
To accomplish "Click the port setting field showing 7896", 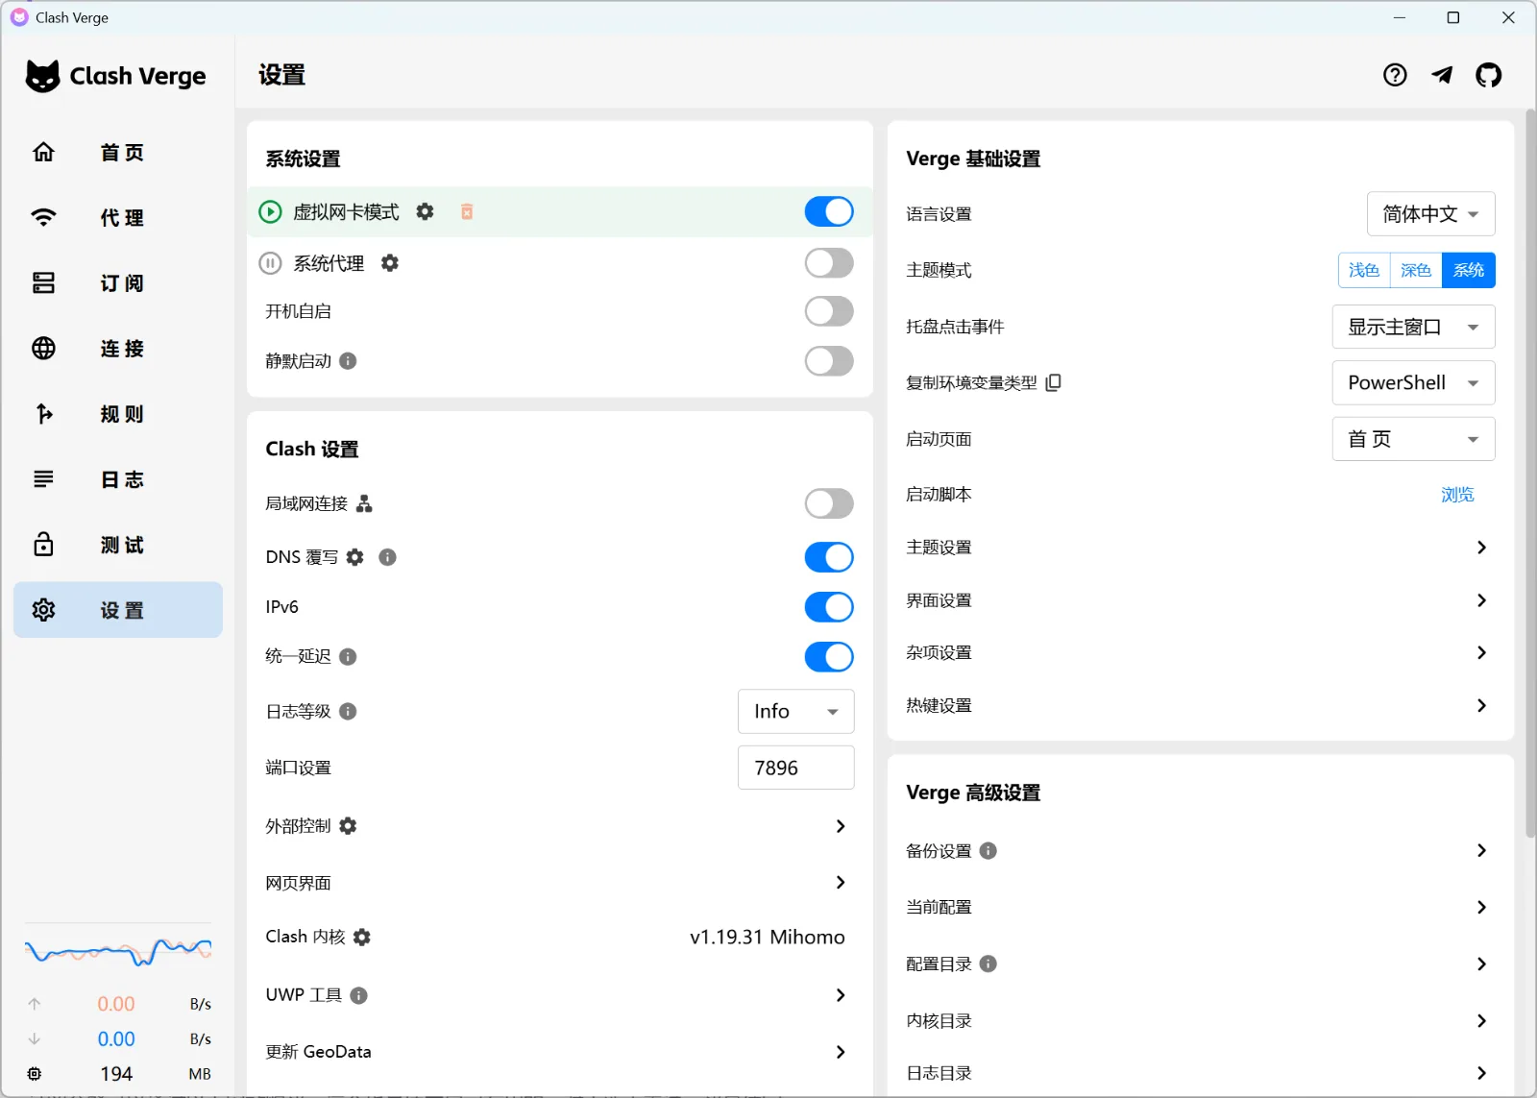I will point(795,768).
